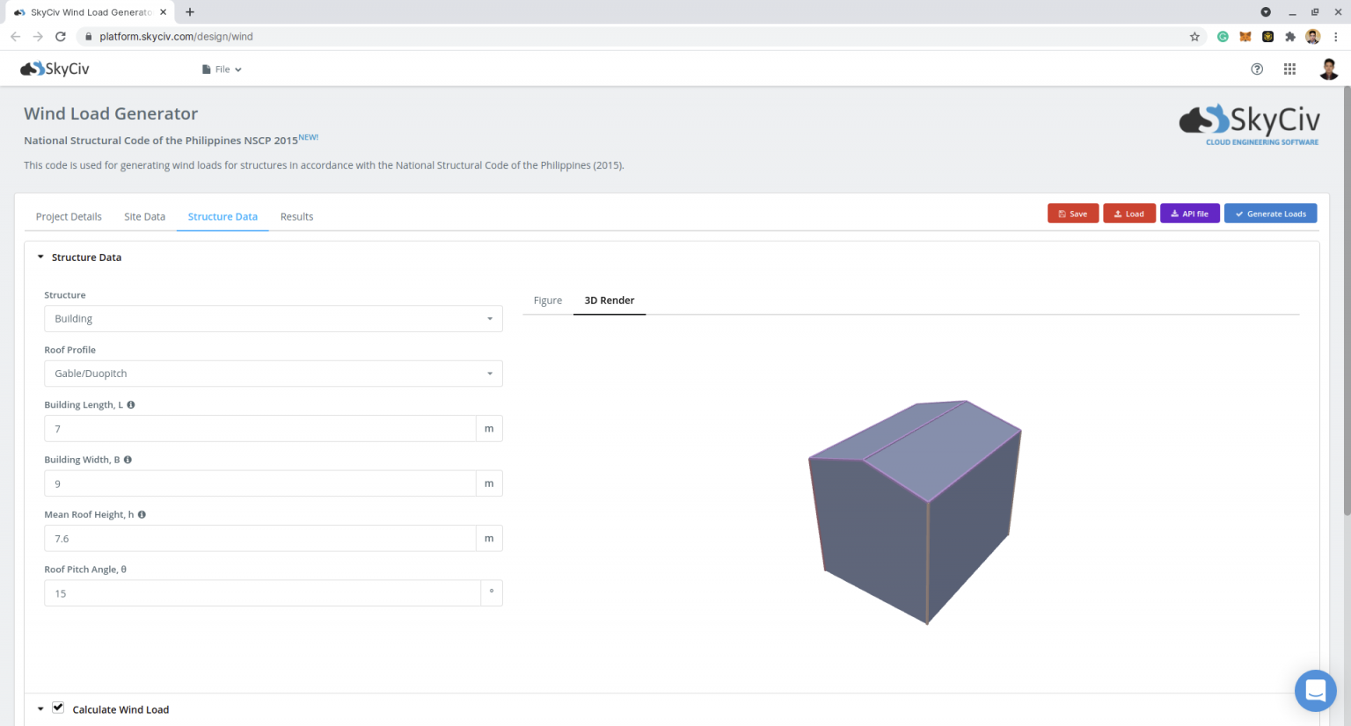Click the info icon beside Mean Roof Height
1351x726 pixels.
[142, 515]
